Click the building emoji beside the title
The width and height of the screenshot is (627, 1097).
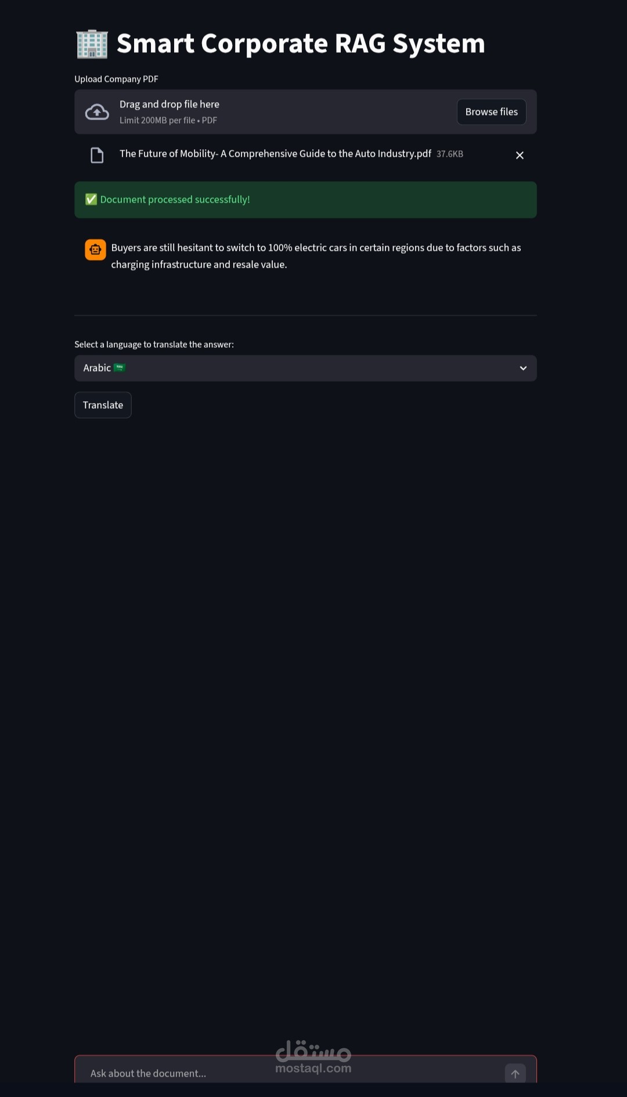pos(92,44)
